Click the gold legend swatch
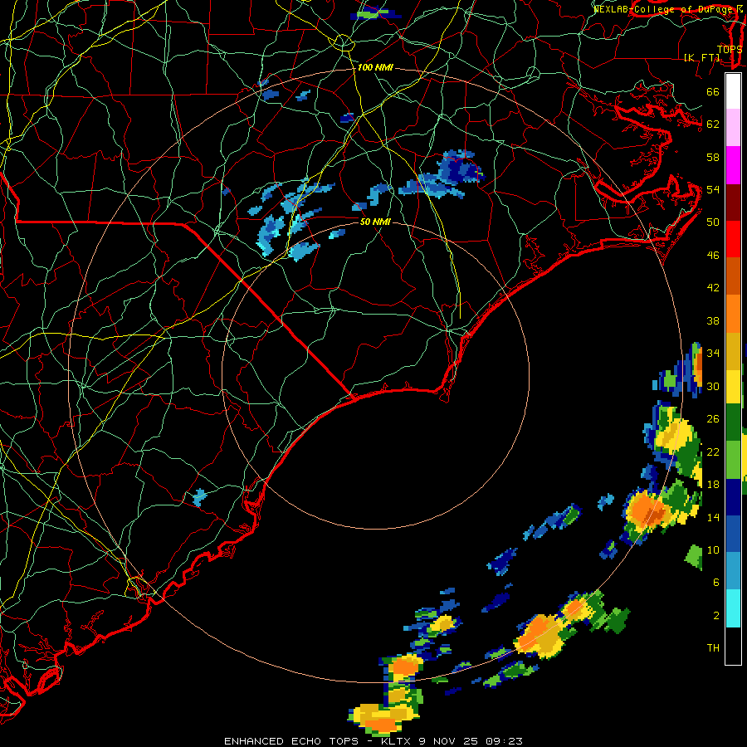The image size is (747, 747). click(733, 351)
